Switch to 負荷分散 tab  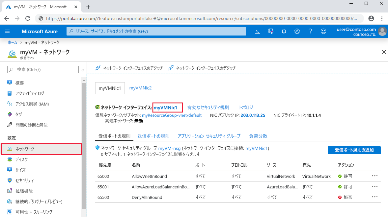[258, 136]
